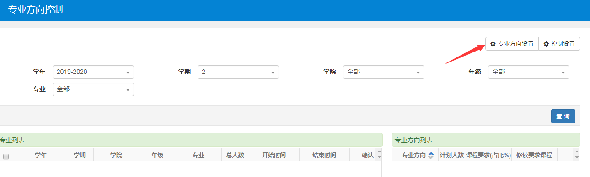The width and height of the screenshot is (590, 177).
Task: Sort by 专业方向 column sort arrows
Action: click(x=431, y=156)
